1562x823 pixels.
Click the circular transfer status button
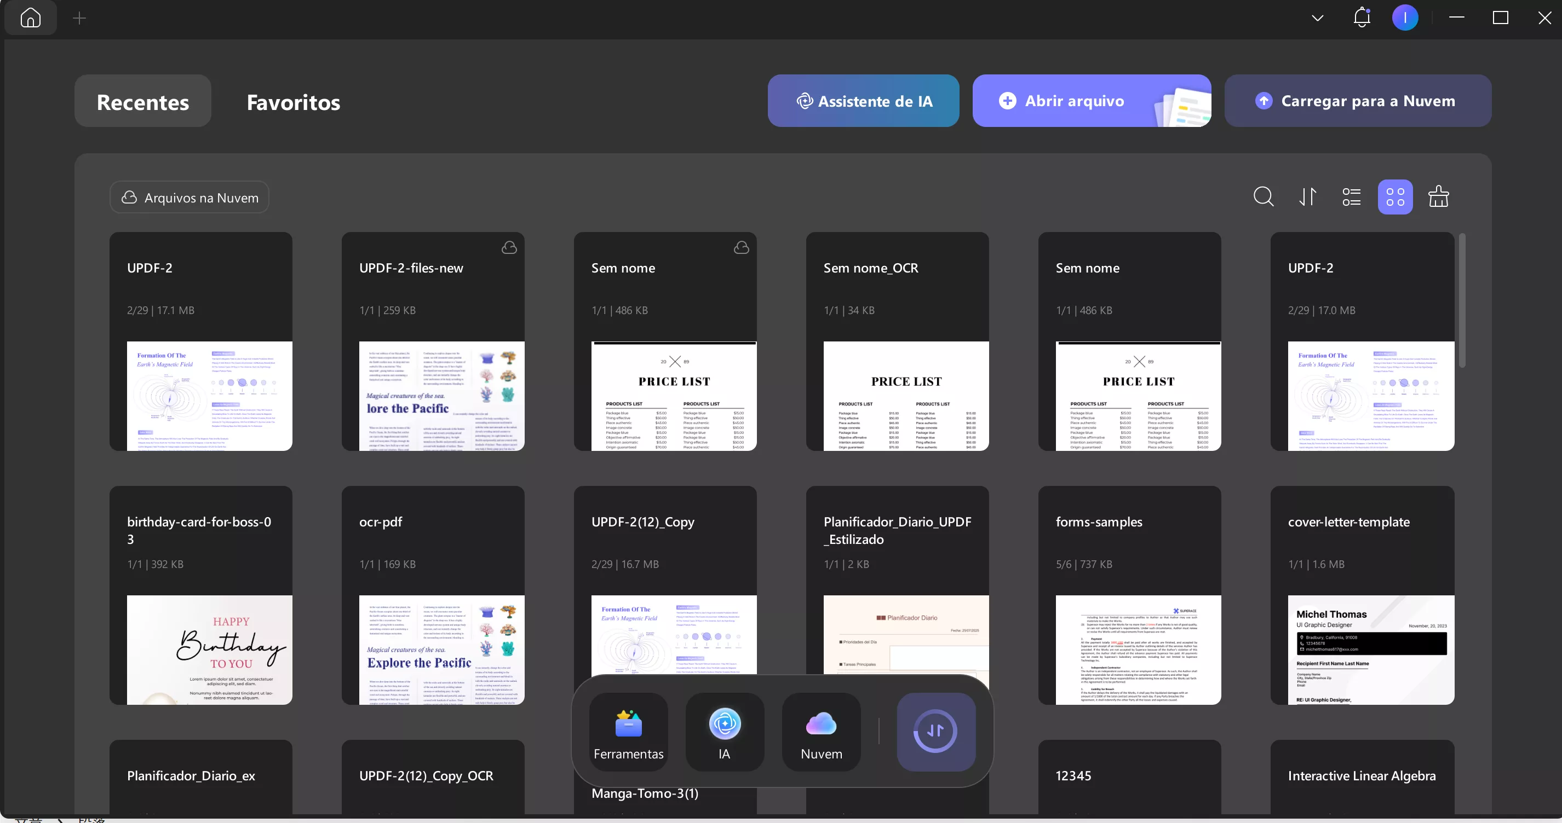pyautogui.click(x=935, y=732)
